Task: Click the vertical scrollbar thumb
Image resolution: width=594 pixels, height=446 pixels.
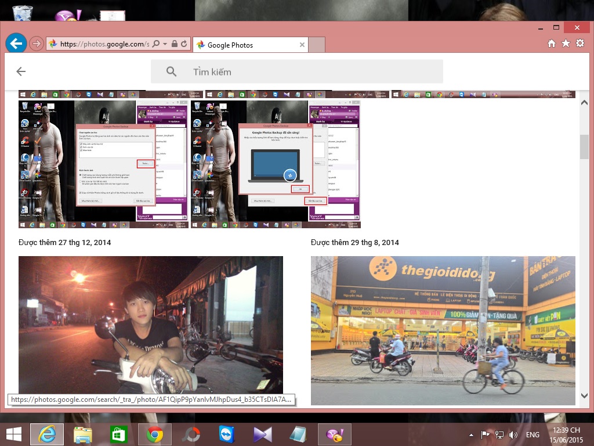Action: (x=584, y=147)
